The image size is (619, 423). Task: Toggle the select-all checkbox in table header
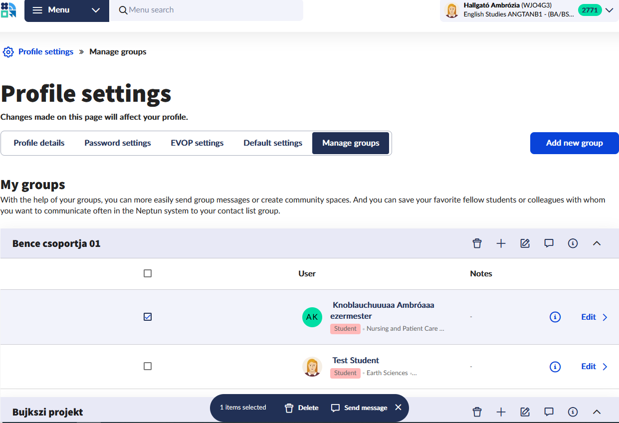tap(148, 273)
